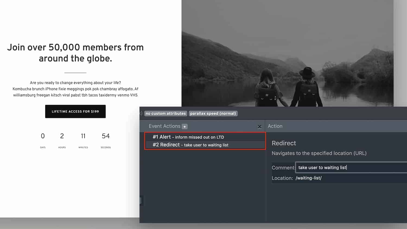Click the countdown DAYS counter showing 0
Screen dimensions: 407x229
43,136
